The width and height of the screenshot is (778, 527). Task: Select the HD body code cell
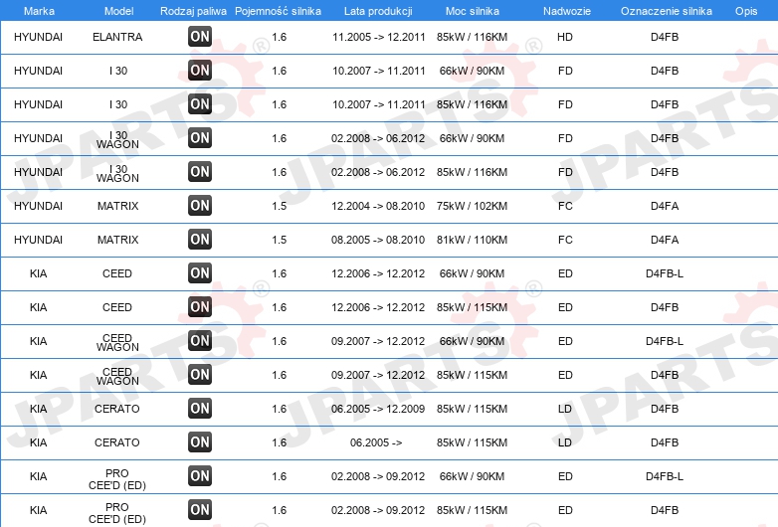(565, 37)
